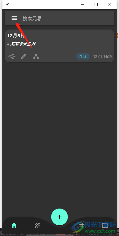
Task: Edit the note with the pencil icon
Action: tap(24, 57)
